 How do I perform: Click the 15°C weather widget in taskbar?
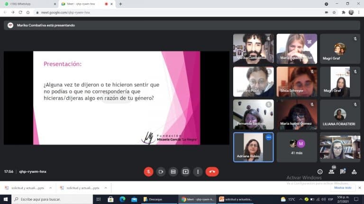click(x=288, y=199)
